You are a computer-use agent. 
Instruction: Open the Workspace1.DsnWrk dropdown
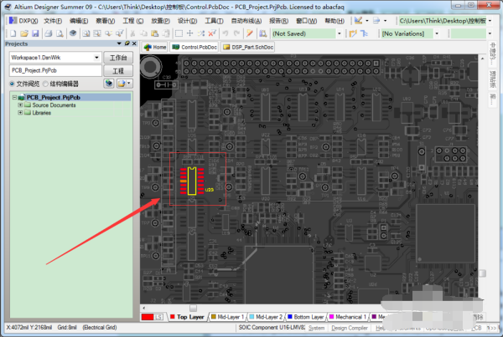[96, 58]
